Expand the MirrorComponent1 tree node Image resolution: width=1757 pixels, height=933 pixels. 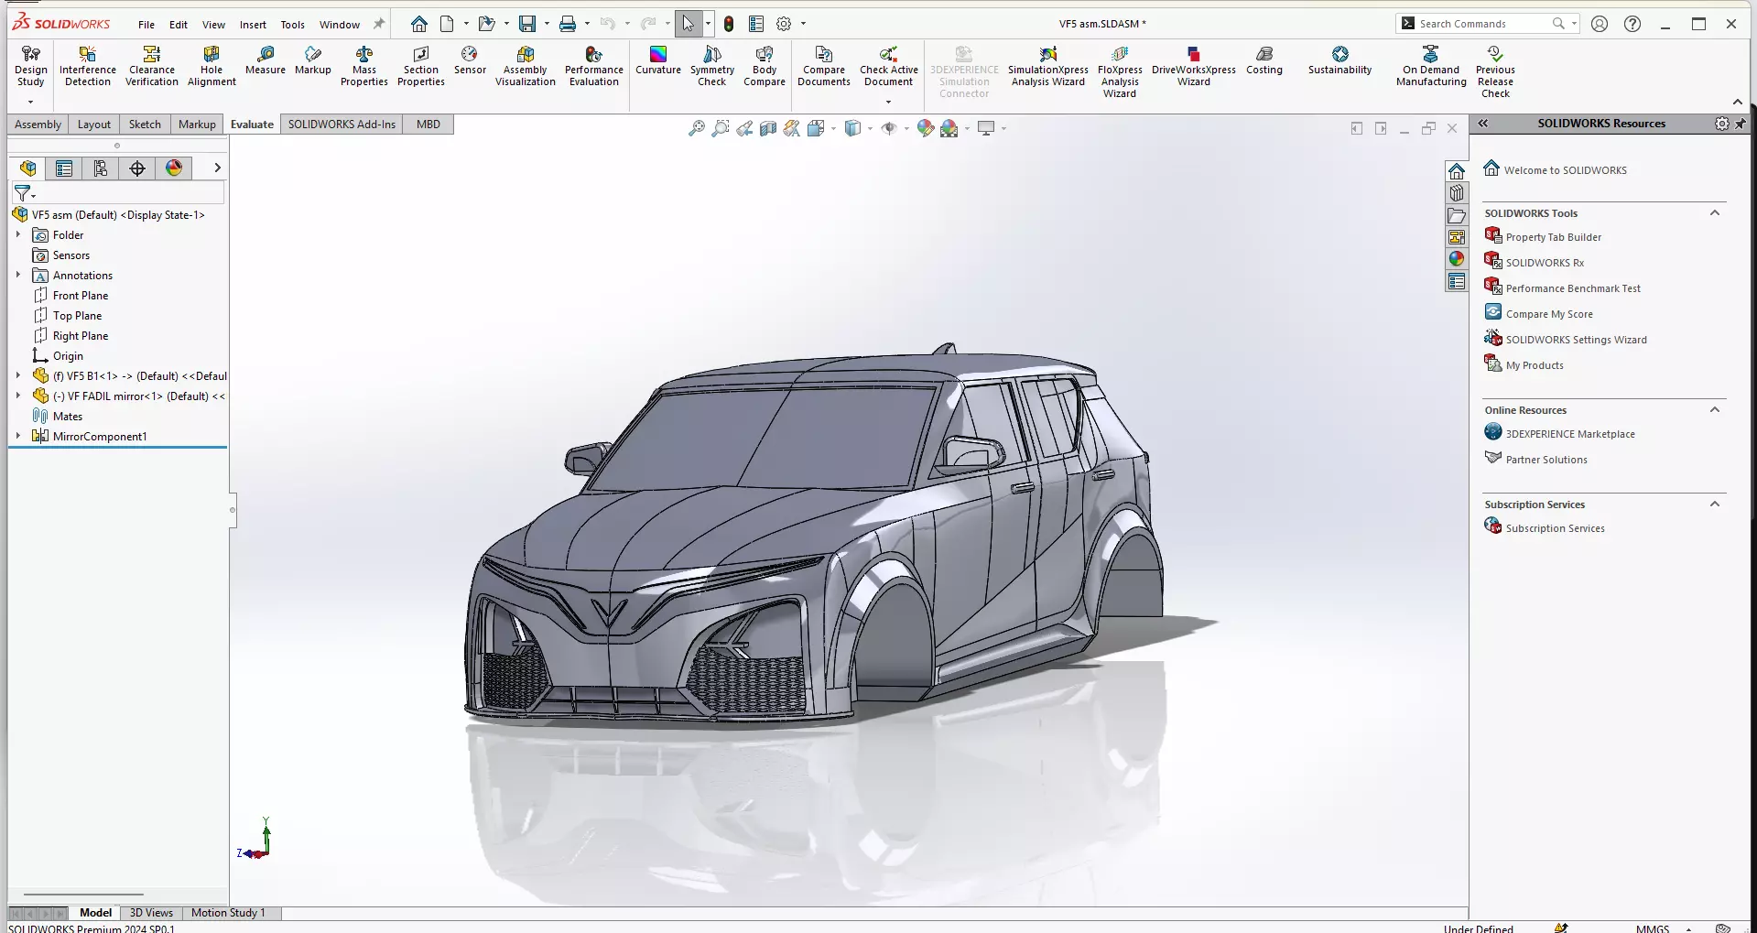coord(18,436)
